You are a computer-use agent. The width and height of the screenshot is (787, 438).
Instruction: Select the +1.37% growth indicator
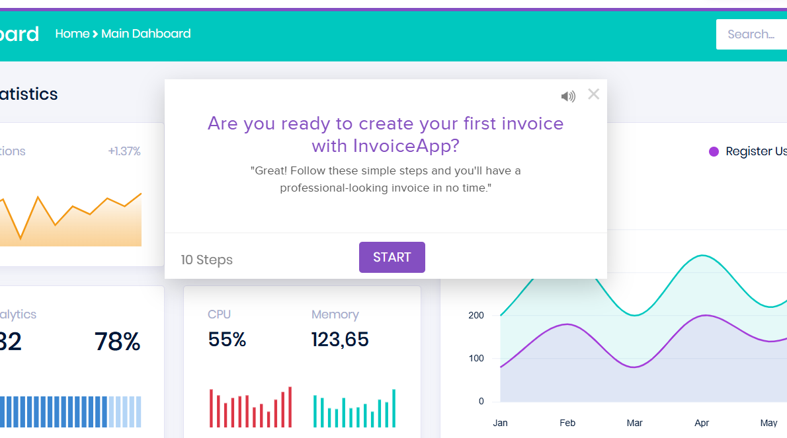point(124,151)
